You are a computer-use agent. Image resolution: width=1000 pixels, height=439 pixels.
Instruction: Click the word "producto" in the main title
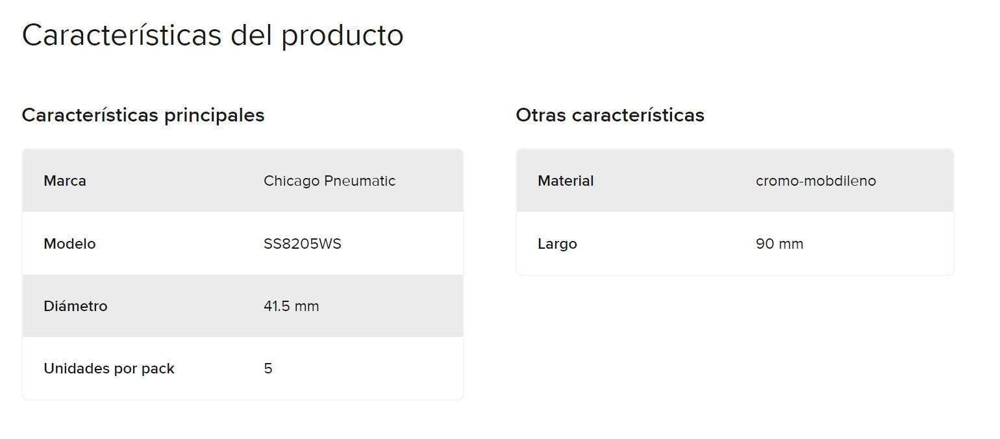pyautogui.click(x=342, y=36)
